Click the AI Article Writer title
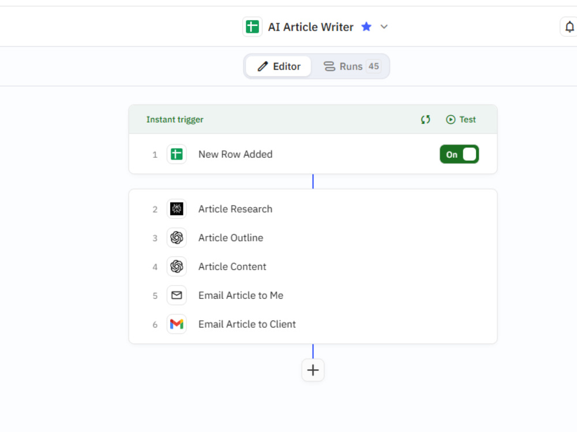Image resolution: width=577 pixels, height=432 pixels. 310,27
